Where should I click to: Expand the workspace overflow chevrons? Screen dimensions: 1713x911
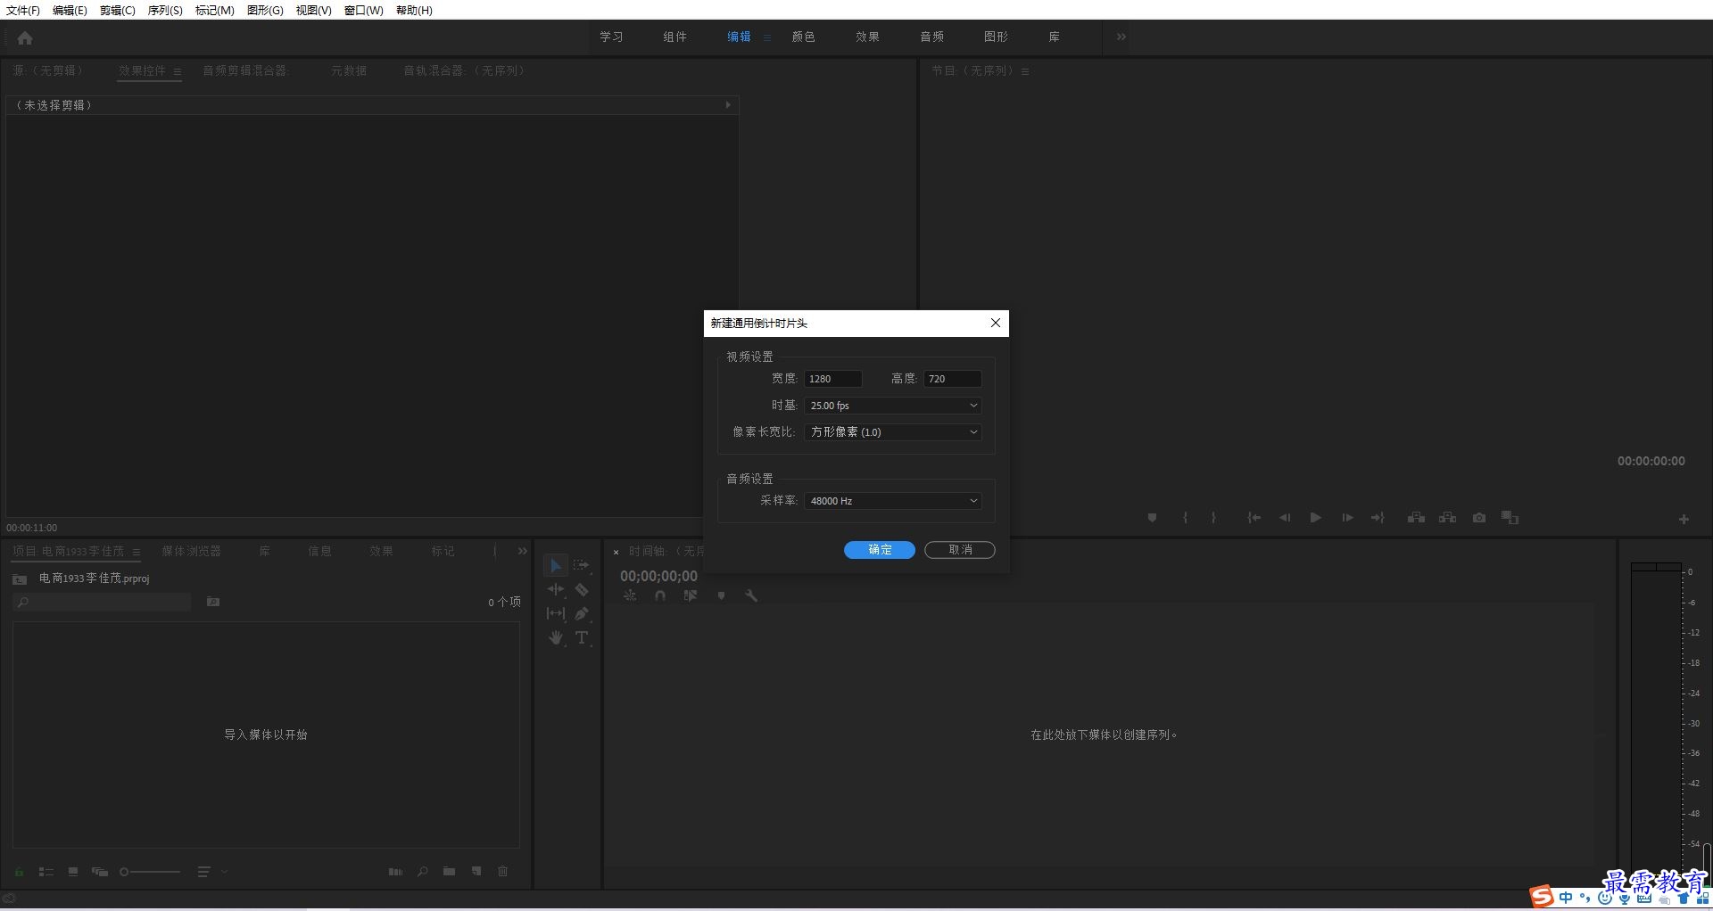coord(1121,37)
